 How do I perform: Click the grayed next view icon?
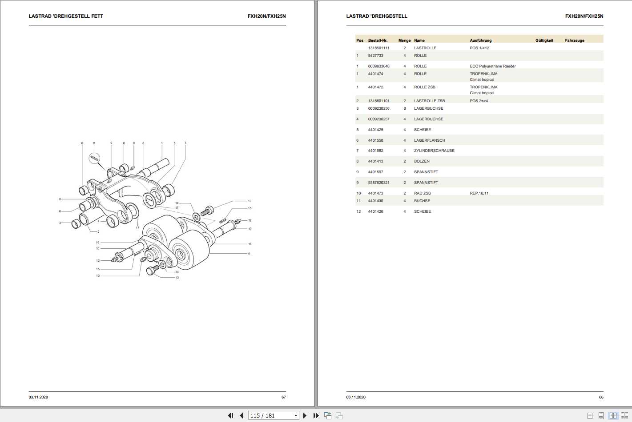tap(339, 416)
